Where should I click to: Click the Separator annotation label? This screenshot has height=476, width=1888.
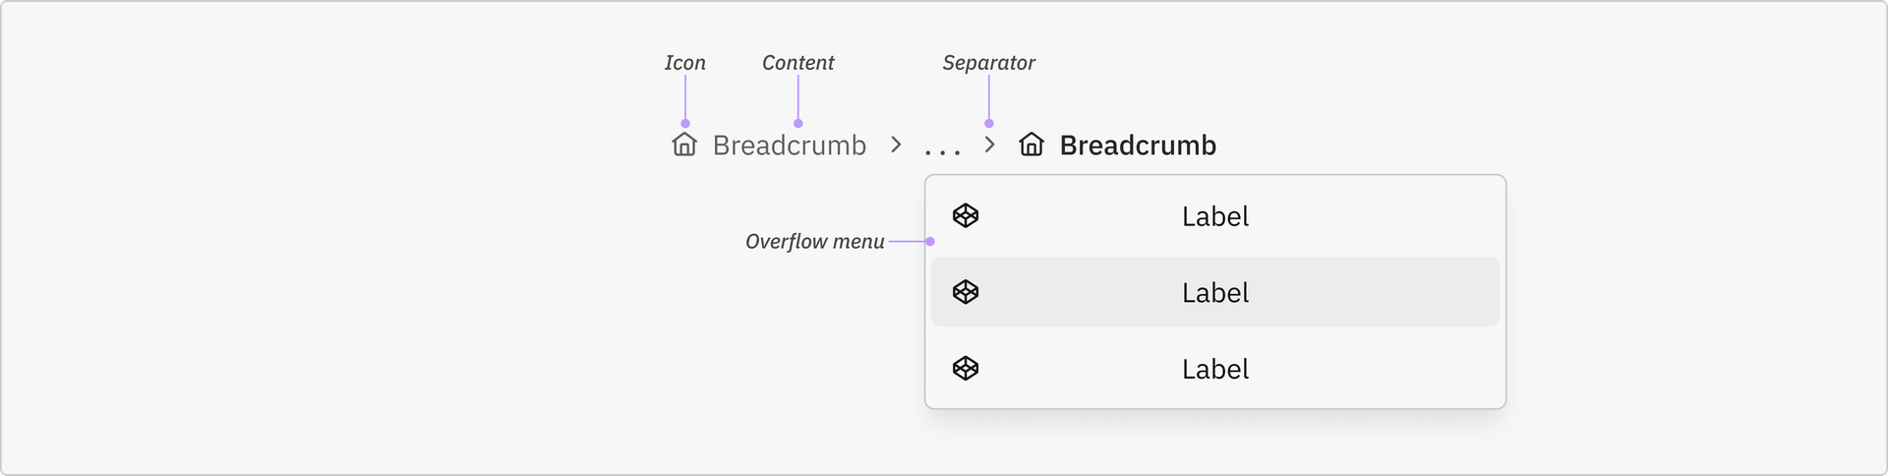pos(988,63)
